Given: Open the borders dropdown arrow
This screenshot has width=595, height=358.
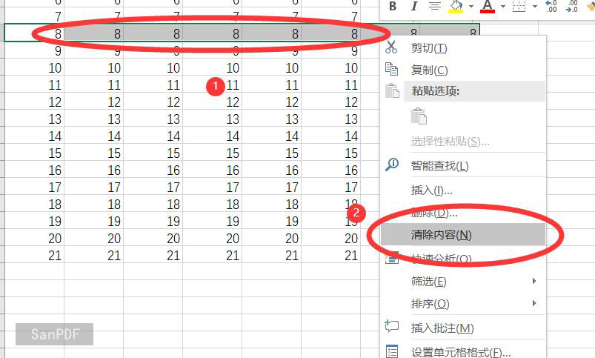Looking at the screenshot, I should [x=535, y=6].
